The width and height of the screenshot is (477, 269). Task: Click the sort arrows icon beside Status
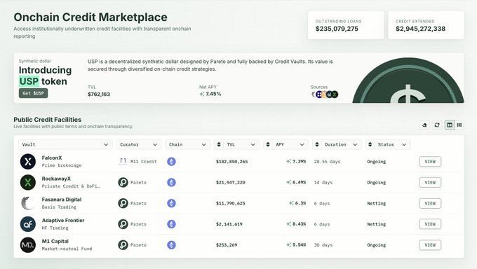(370, 144)
